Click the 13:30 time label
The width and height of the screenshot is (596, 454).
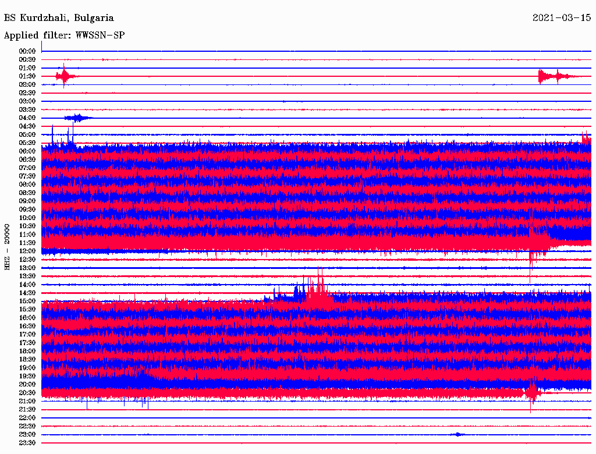(x=27, y=276)
